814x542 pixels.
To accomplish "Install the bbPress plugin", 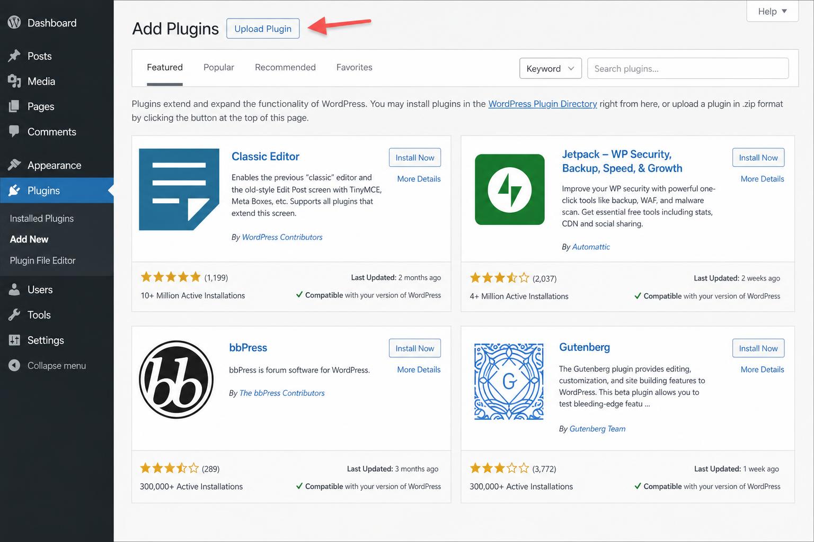I will tap(415, 348).
